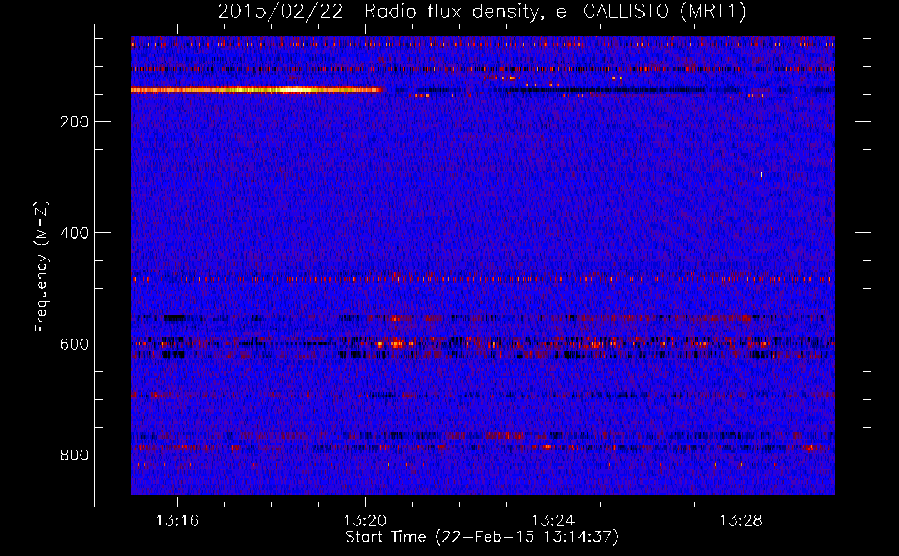Click the 800 frequency tick label
The image size is (899, 556).
click(74, 455)
